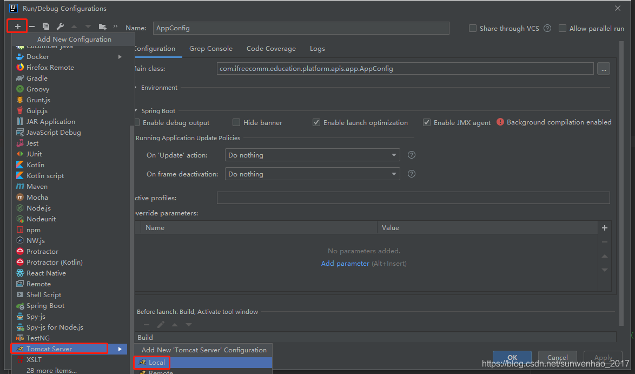
Task: Enable Allow parallel run checkbox
Action: click(562, 28)
